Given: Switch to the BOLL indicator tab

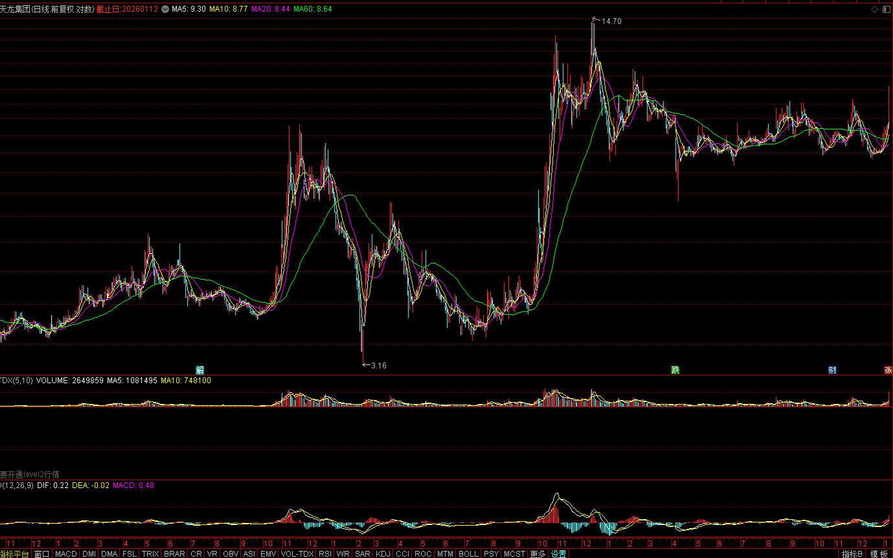Looking at the screenshot, I should [x=468, y=553].
